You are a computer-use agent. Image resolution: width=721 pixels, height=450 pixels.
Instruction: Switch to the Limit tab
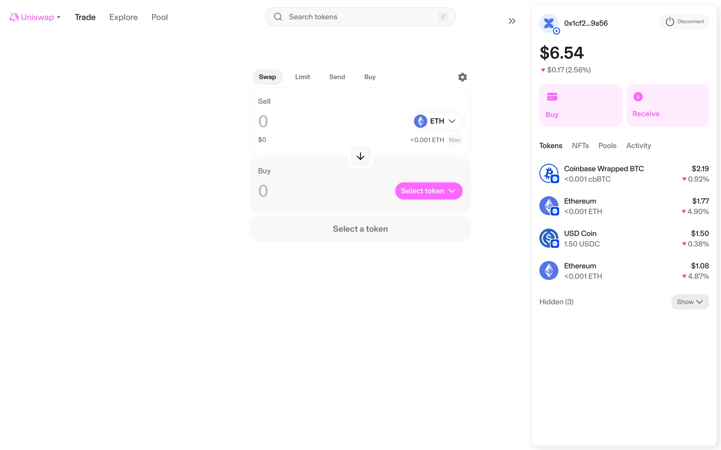tap(303, 77)
